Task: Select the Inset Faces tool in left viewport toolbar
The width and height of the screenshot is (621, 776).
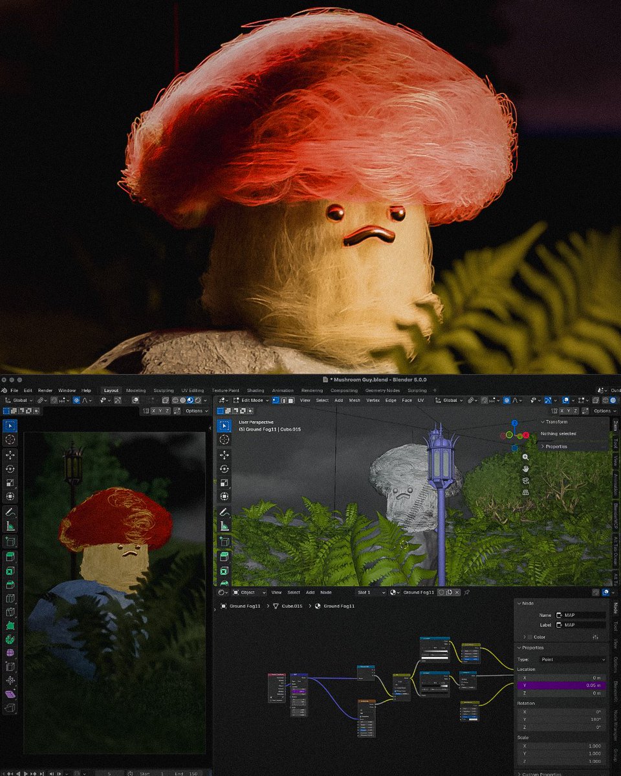Action: (x=10, y=571)
